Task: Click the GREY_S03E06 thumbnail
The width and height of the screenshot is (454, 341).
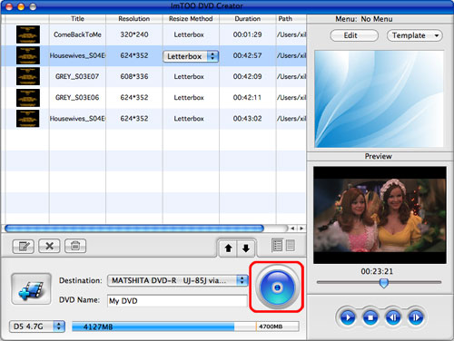Action: click(28, 98)
